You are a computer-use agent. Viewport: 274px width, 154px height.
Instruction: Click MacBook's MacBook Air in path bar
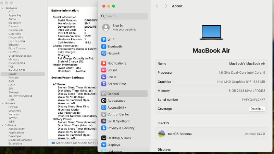point(74,143)
